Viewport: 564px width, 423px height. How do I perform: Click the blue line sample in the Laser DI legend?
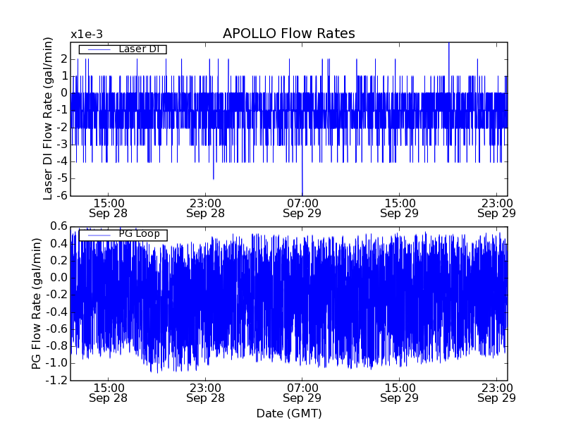pyautogui.click(x=97, y=49)
